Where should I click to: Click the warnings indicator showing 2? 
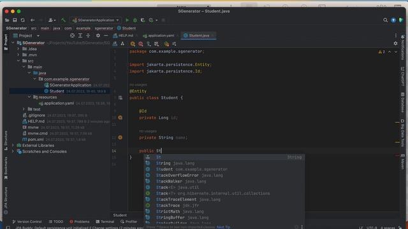(x=382, y=52)
